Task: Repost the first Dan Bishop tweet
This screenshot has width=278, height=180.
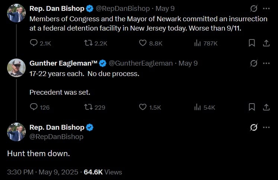Action: [88, 43]
